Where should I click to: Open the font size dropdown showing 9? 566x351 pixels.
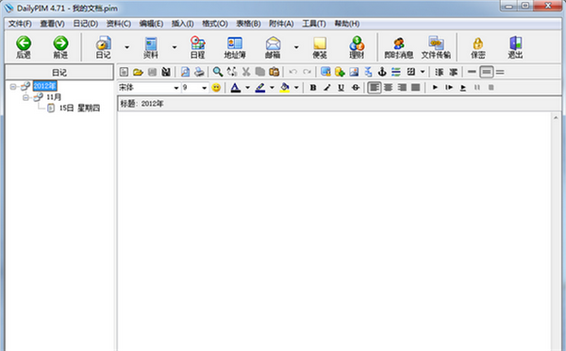(x=204, y=88)
